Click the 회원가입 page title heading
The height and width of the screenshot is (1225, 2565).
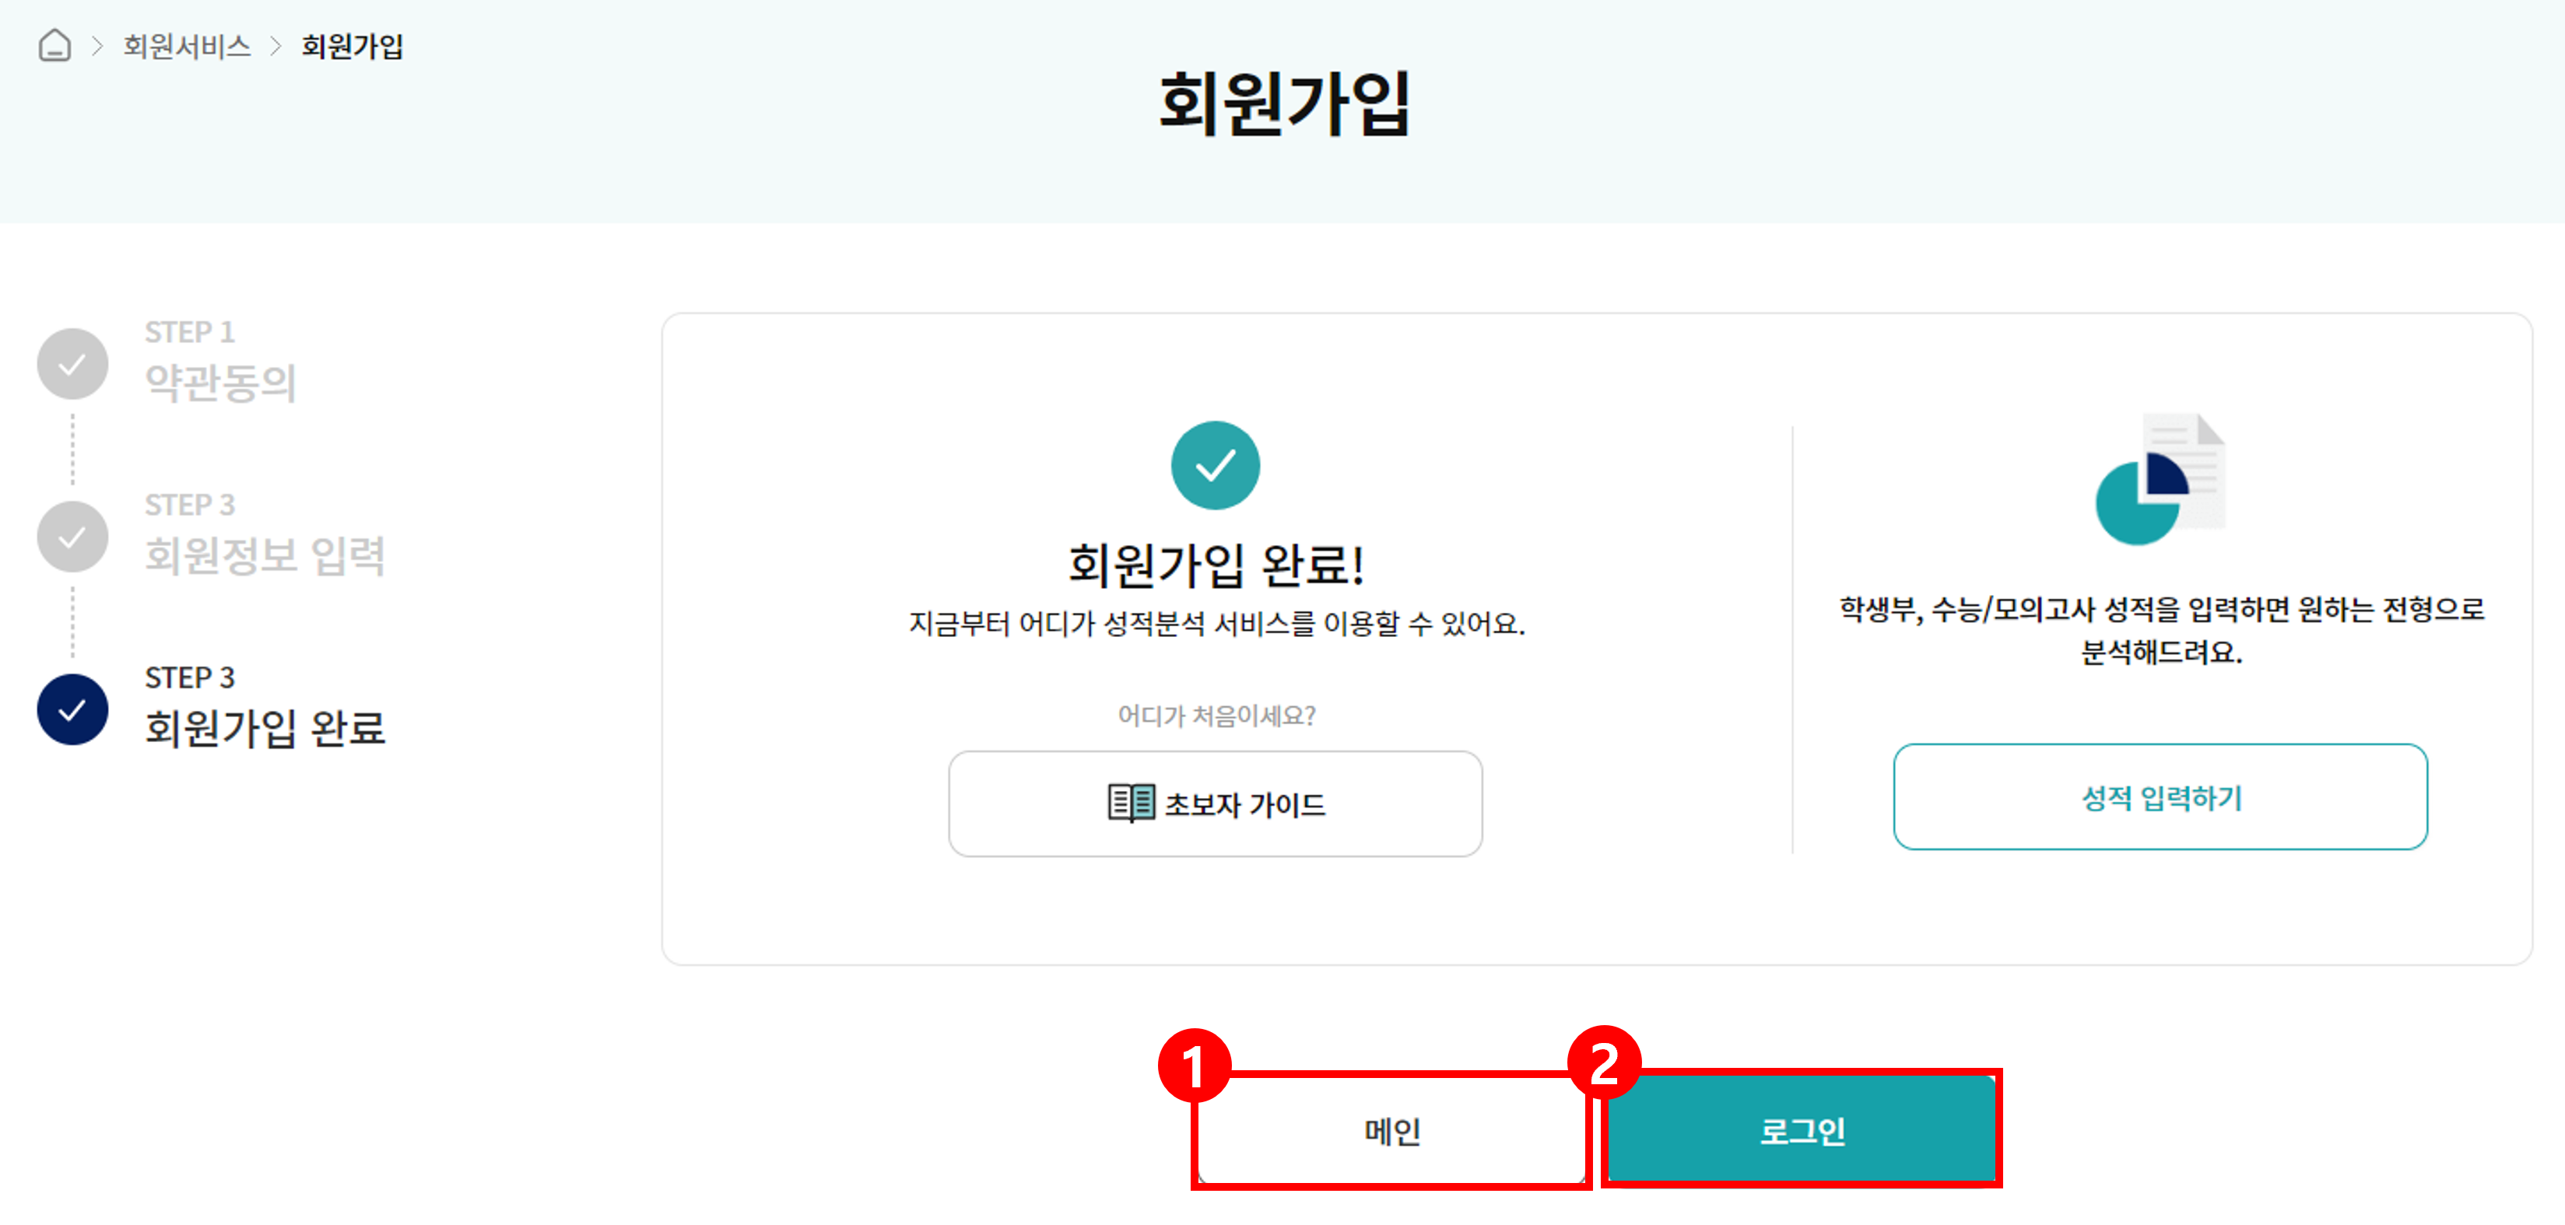pyautogui.click(x=1283, y=103)
